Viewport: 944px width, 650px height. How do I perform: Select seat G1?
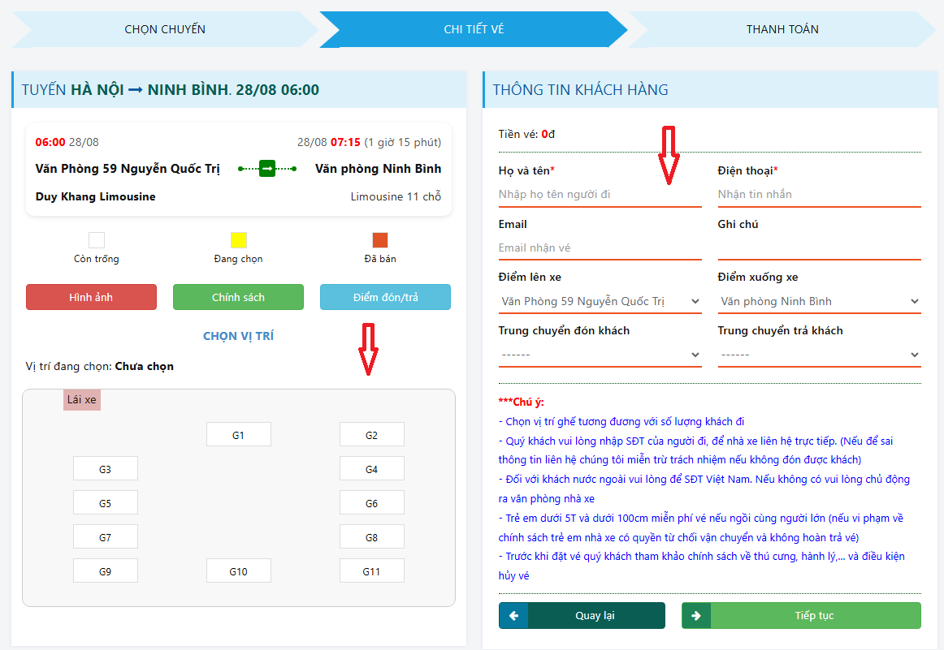238,435
